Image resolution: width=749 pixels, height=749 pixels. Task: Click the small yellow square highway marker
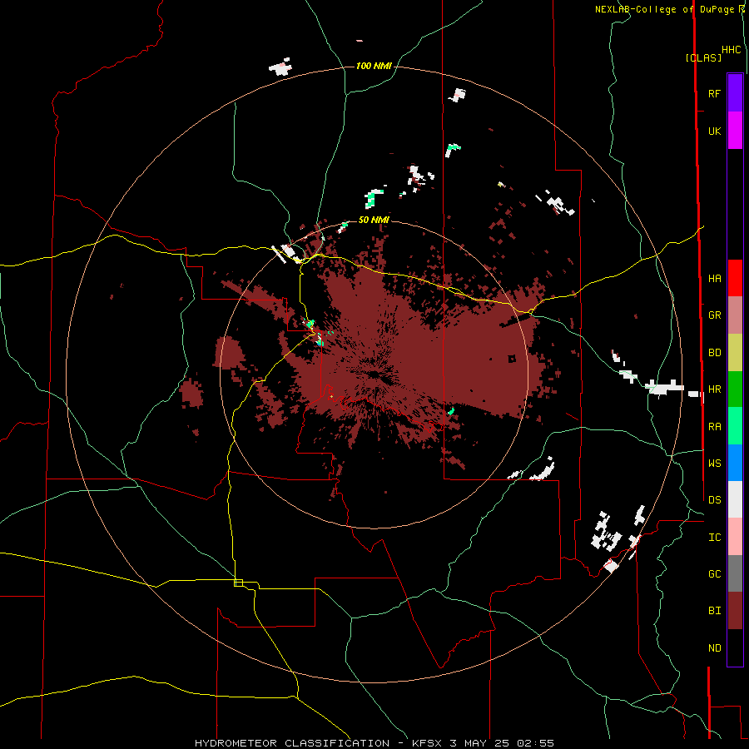238,583
